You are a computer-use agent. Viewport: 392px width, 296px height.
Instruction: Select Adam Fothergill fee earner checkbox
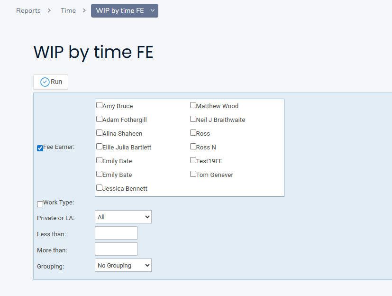tap(100, 119)
